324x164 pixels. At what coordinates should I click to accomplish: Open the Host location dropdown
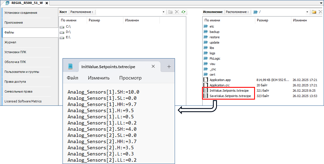[x=163, y=12]
